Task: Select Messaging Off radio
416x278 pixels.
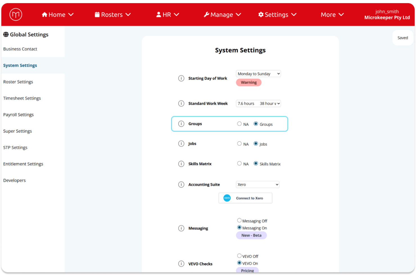Action: 239,220
